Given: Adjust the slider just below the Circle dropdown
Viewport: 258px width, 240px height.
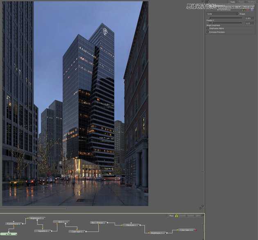Looking at the screenshot, I should (x=226, y=18).
